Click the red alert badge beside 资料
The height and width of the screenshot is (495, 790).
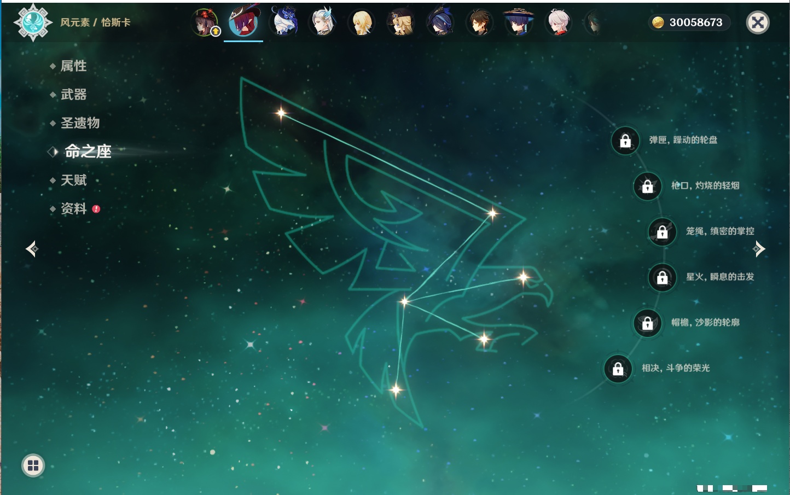(96, 209)
